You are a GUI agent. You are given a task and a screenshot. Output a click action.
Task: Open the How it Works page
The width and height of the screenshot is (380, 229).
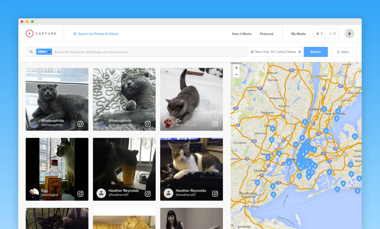242,34
